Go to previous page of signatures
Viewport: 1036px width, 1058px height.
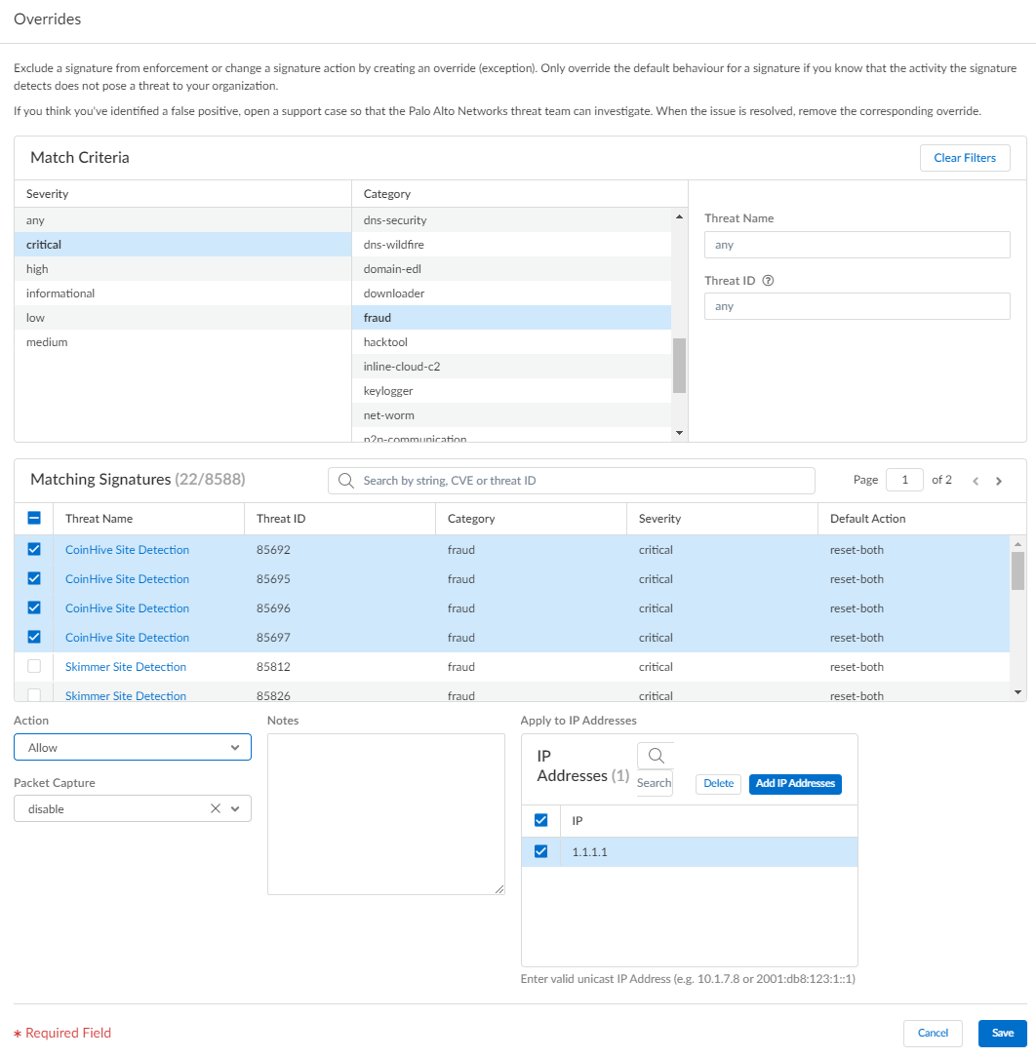(976, 481)
